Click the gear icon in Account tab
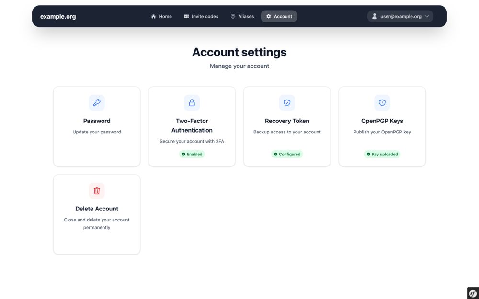479x299 pixels. click(x=269, y=16)
